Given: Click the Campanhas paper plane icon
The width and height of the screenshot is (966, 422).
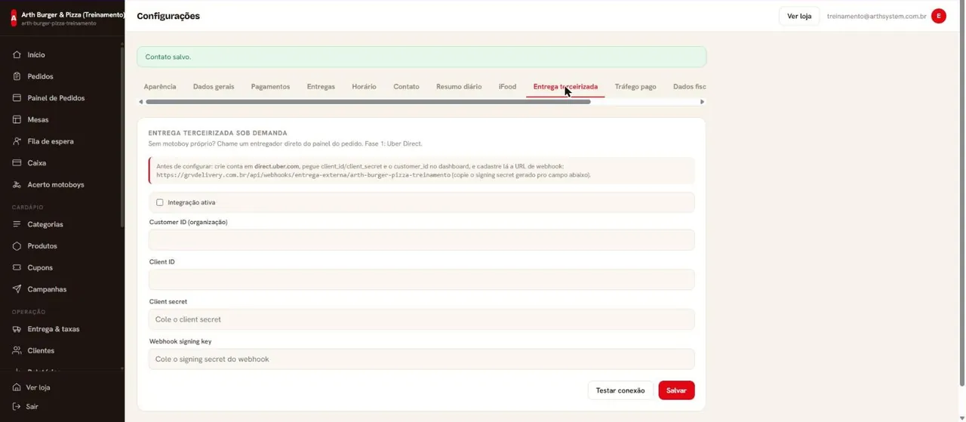Looking at the screenshot, I should 17,289.
